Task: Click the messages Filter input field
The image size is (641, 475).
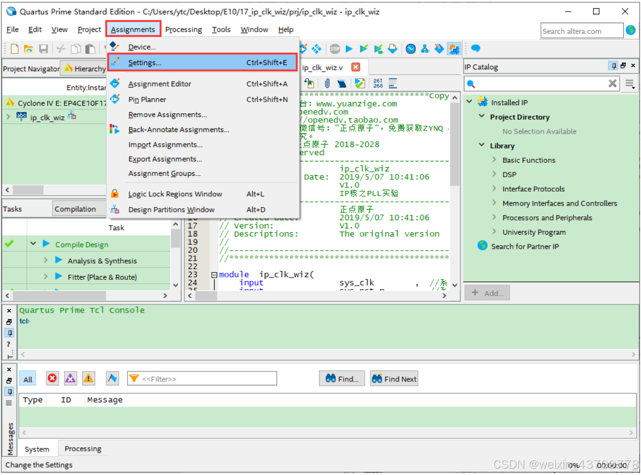Action: coord(202,379)
